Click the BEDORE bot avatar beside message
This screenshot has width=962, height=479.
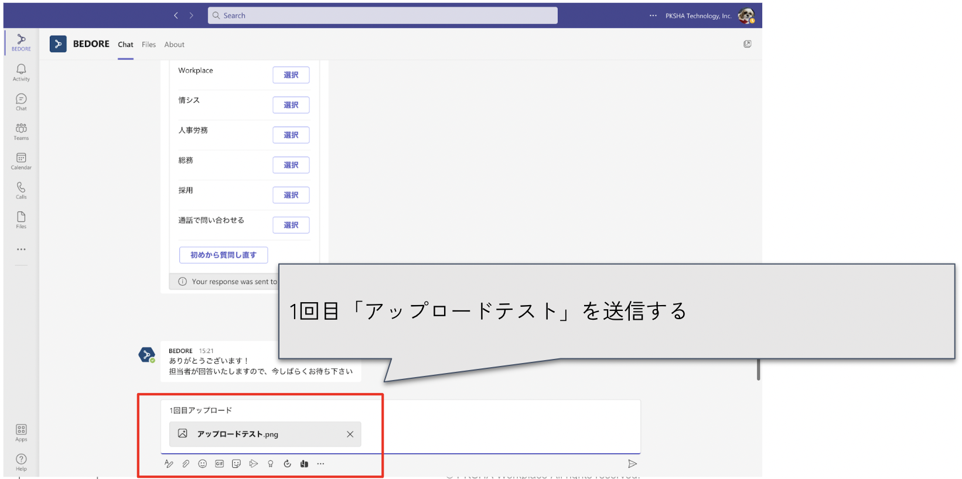(146, 355)
